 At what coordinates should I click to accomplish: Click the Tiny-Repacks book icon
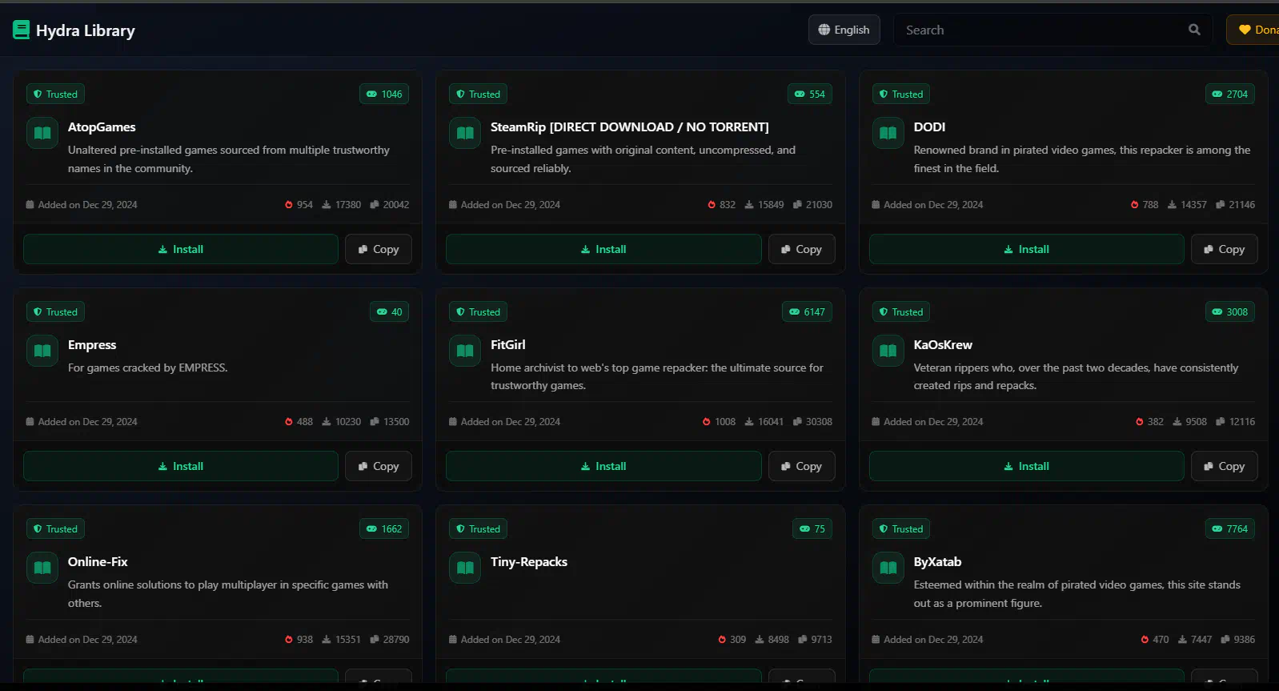pos(465,568)
